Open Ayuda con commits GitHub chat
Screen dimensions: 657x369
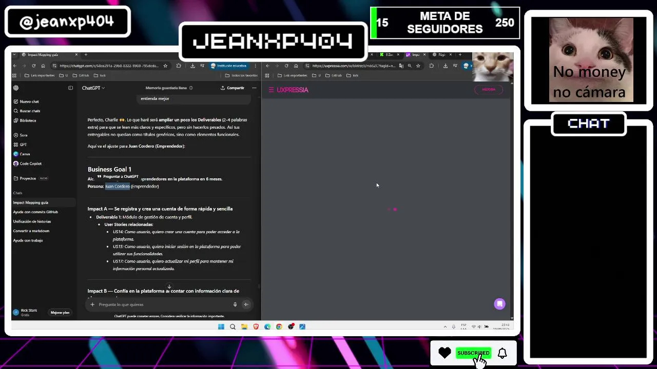[x=35, y=212]
